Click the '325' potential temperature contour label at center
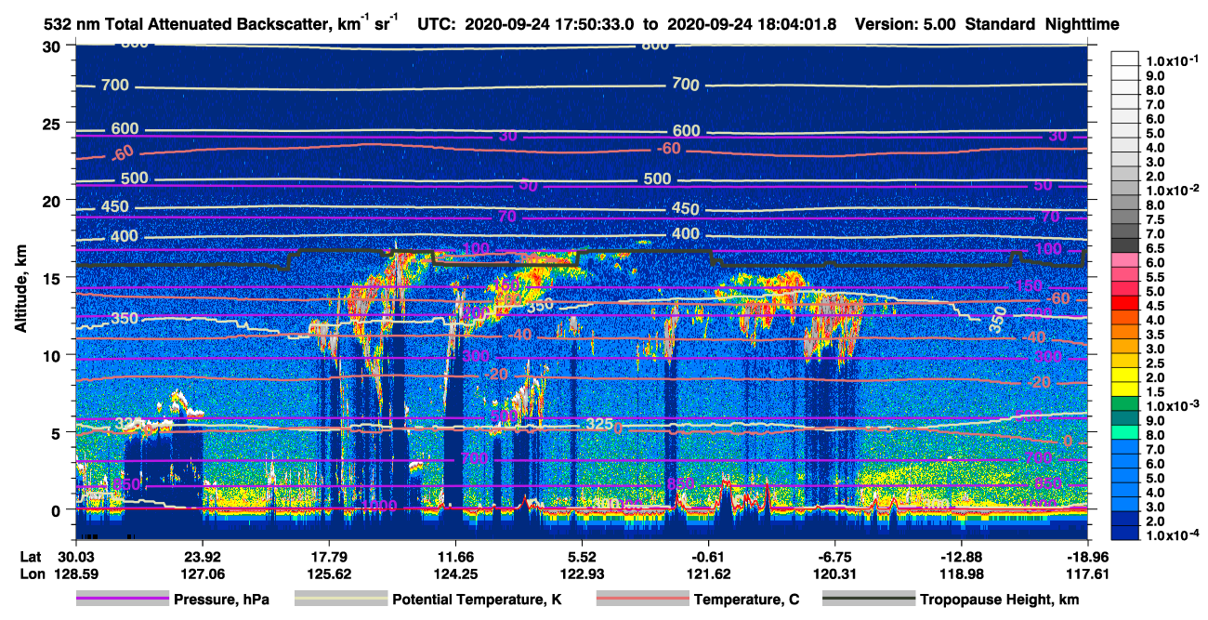Image resolution: width=1208 pixels, height=620 pixels. [600, 424]
